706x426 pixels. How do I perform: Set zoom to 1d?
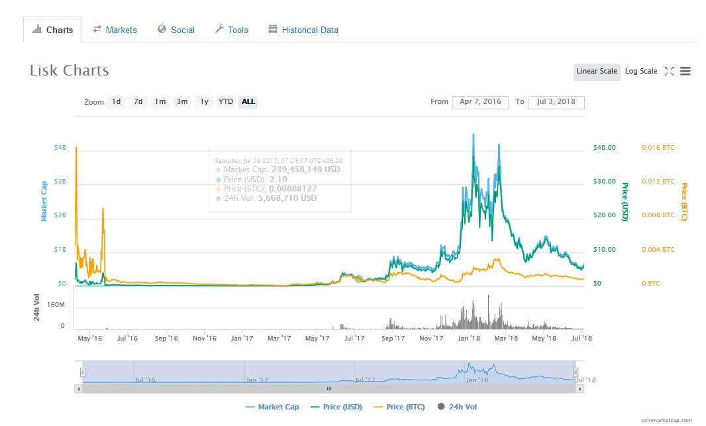(x=116, y=102)
